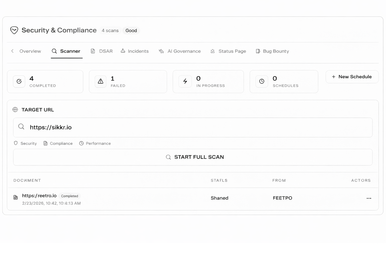Toggle the Security scan option
The image size is (386, 257).
coord(25,143)
